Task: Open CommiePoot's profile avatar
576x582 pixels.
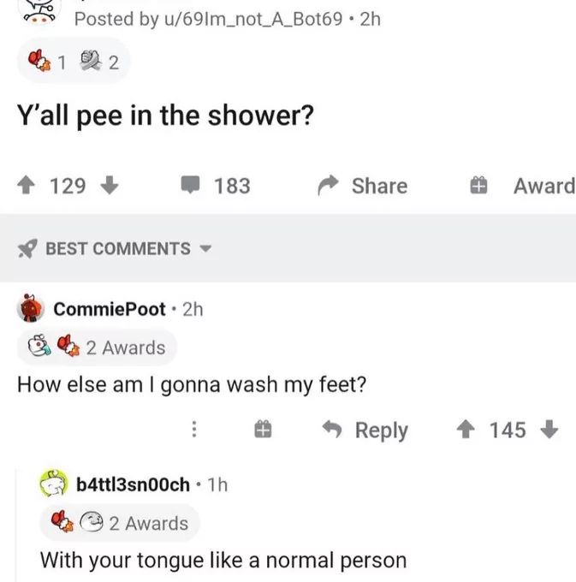Action: tap(32, 309)
